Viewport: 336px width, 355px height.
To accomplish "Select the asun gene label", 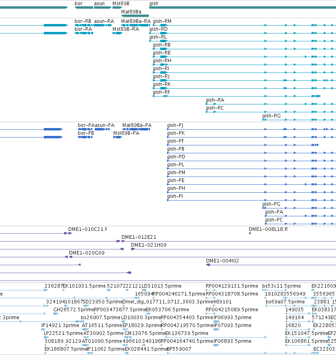I will (x=99, y=4).
